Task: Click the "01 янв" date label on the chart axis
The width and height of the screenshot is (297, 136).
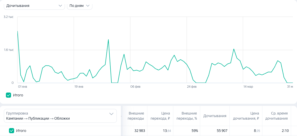Action: (x=22, y=87)
